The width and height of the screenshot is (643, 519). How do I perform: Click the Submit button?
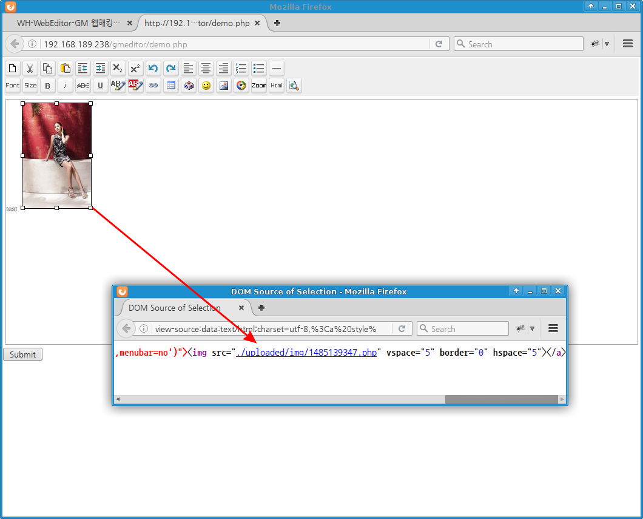click(x=22, y=354)
